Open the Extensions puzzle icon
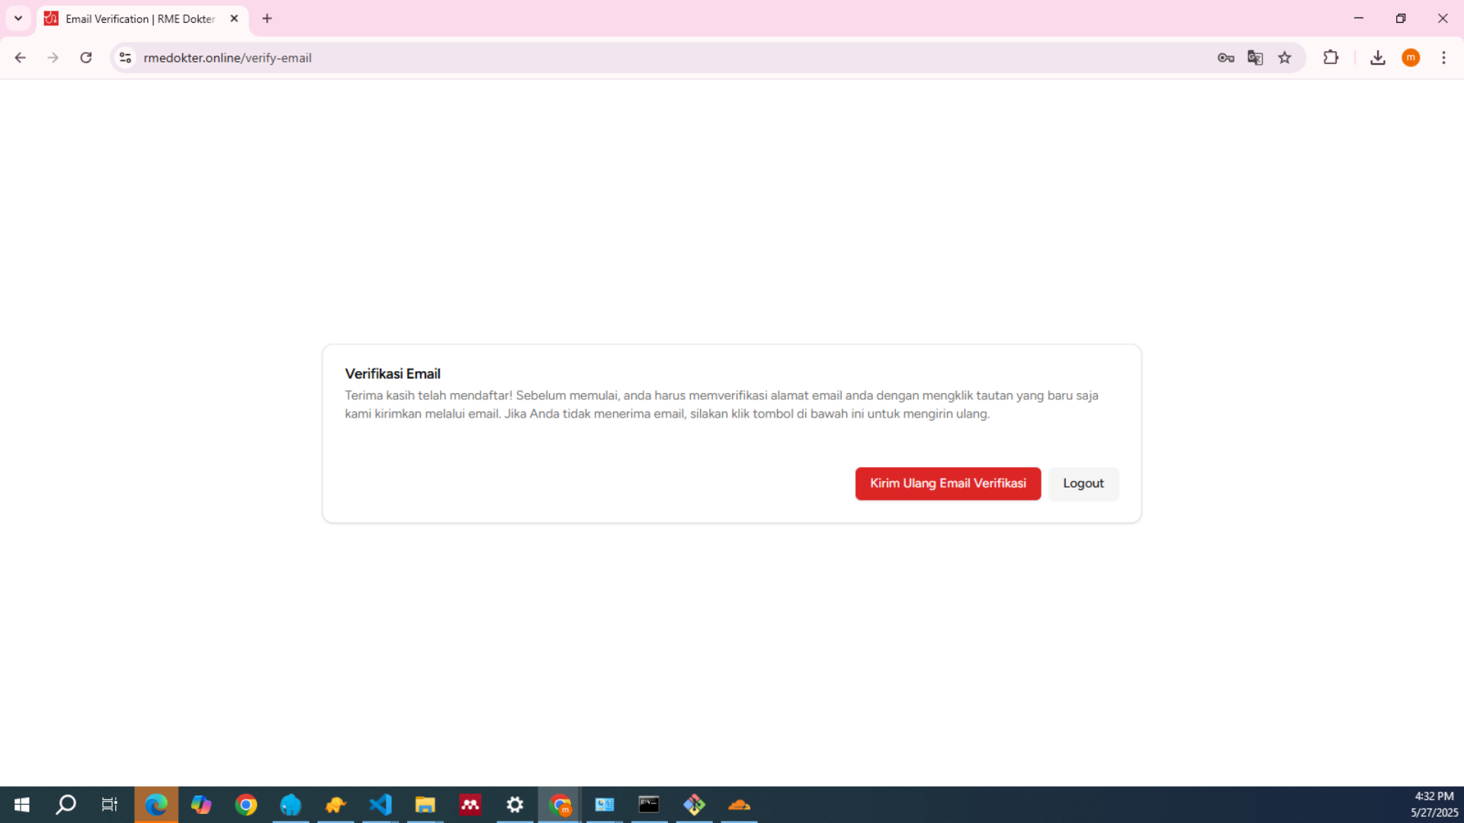The width and height of the screenshot is (1464, 823). coord(1331,58)
